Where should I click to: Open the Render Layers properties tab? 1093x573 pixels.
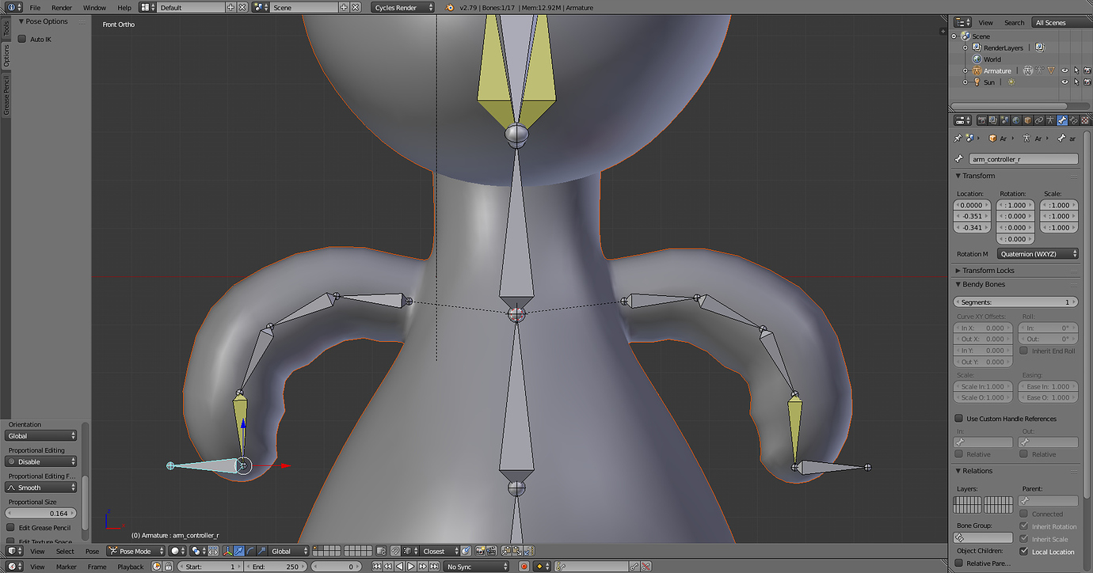point(993,120)
